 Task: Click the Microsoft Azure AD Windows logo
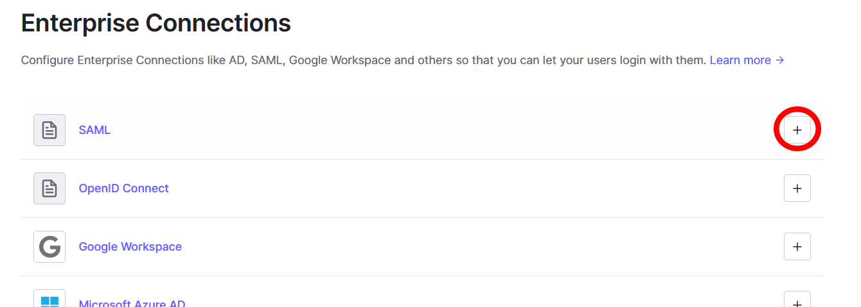[x=49, y=300]
